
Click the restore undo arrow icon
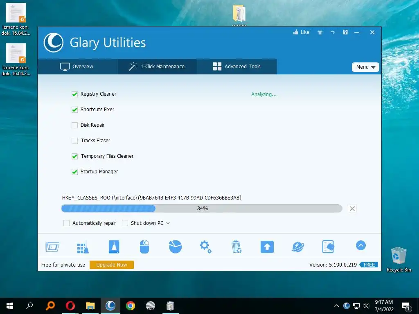point(332,32)
